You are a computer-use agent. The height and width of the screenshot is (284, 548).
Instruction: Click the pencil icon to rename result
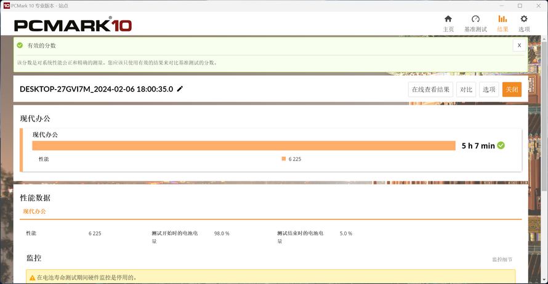(x=180, y=89)
